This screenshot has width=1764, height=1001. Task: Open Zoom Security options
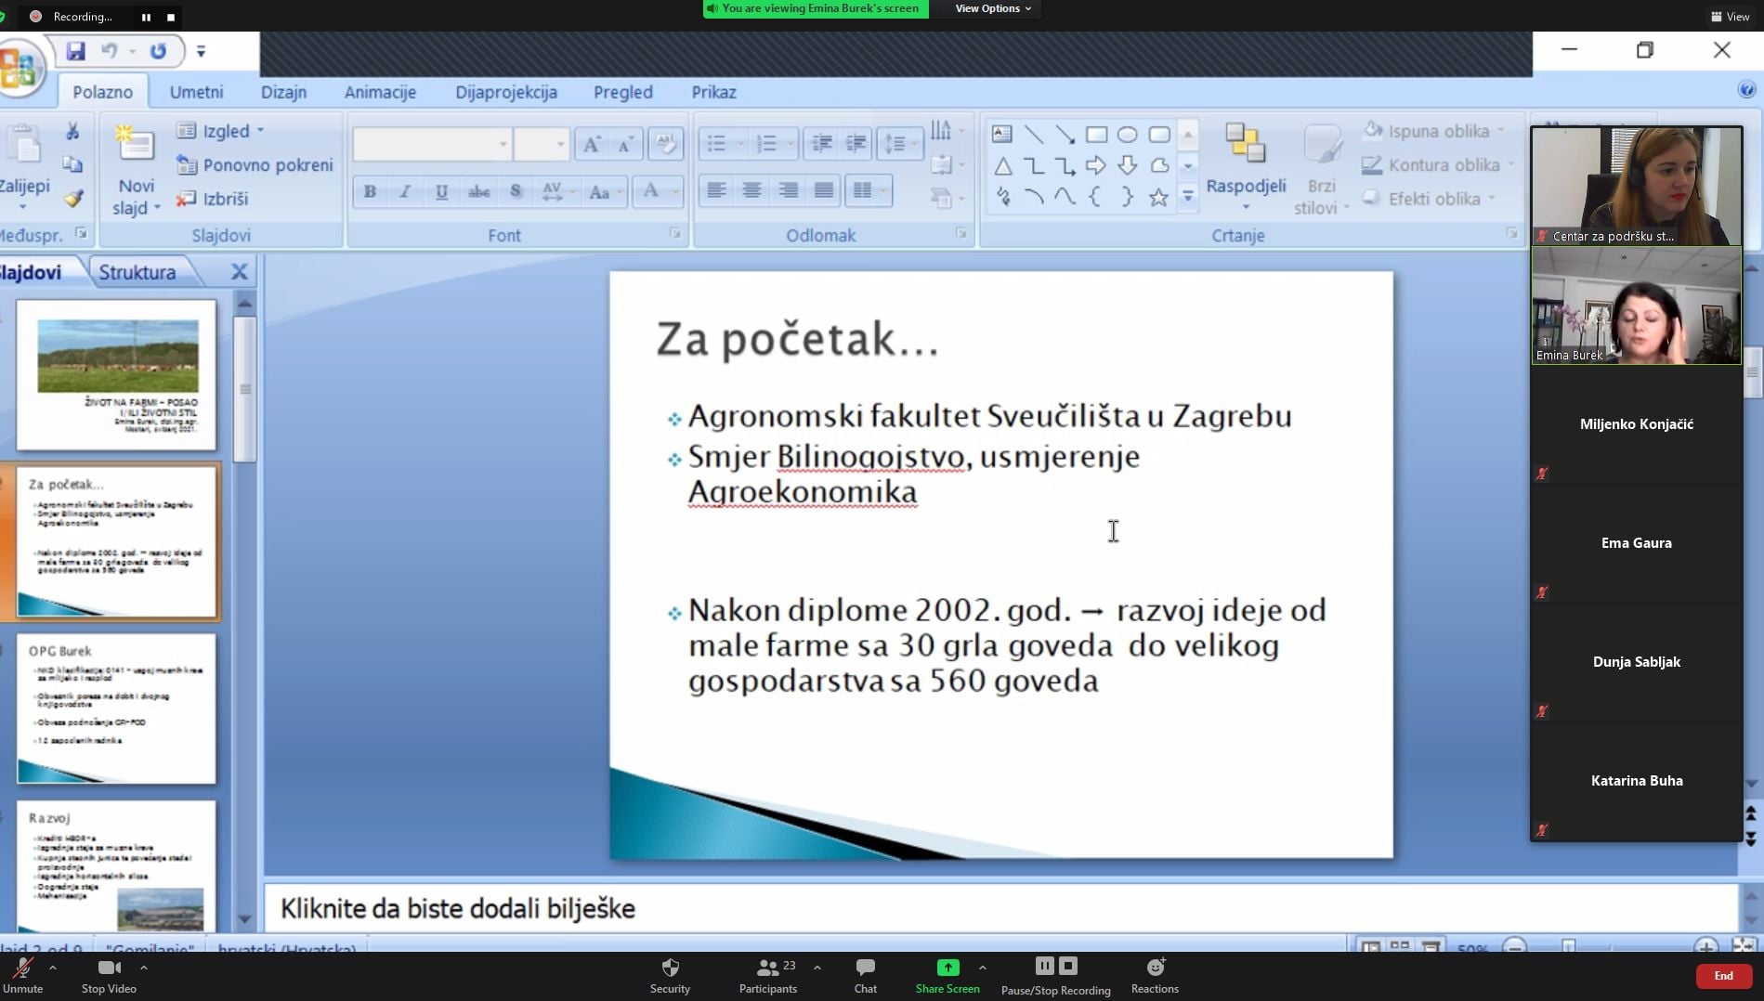pyautogui.click(x=670, y=975)
